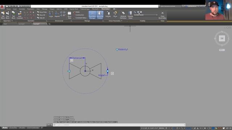Select the Block Editor ribbon tab
This screenshot has height=130, width=232.
(105, 9)
